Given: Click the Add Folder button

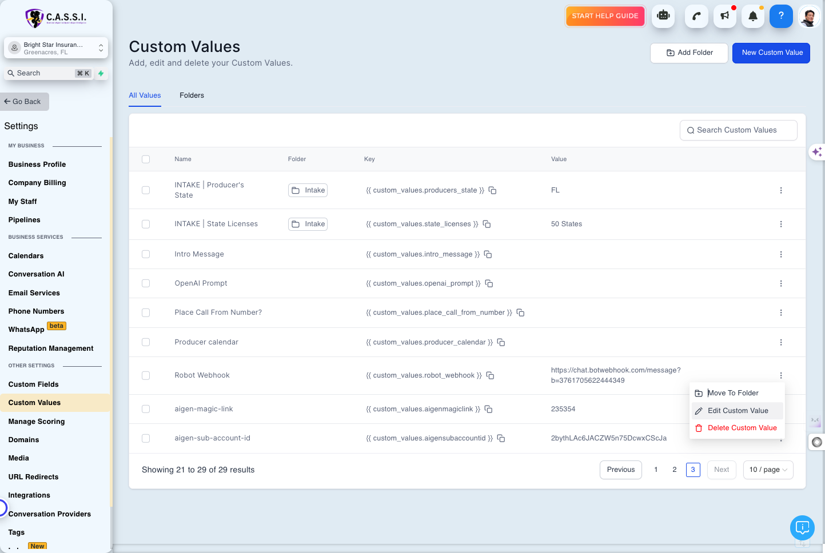Looking at the screenshot, I should [x=689, y=53].
